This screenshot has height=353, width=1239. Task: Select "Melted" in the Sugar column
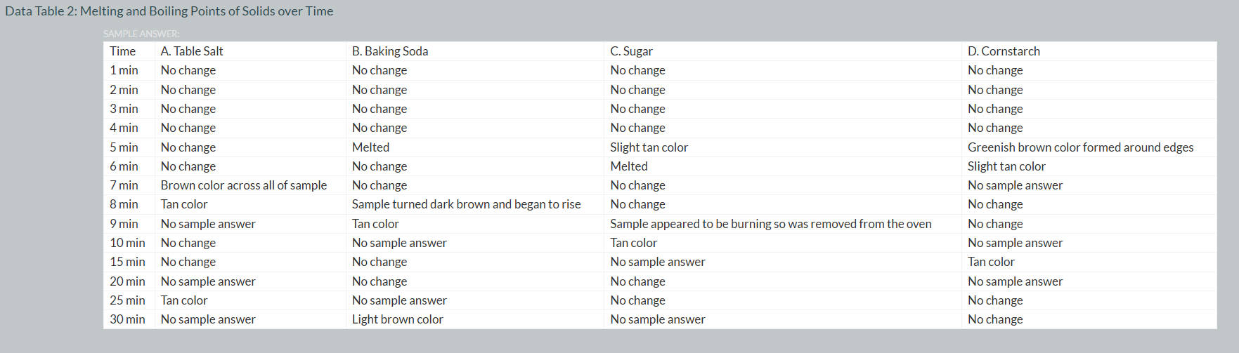coord(629,166)
